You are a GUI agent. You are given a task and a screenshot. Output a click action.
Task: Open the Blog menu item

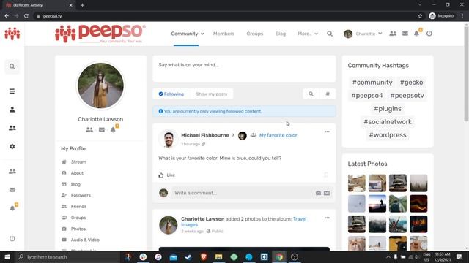pos(281,34)
